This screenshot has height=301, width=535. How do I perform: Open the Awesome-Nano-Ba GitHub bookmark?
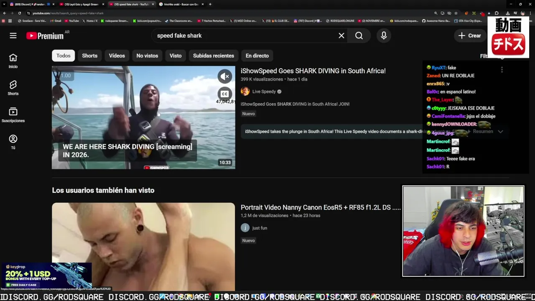tap(436, 21)
